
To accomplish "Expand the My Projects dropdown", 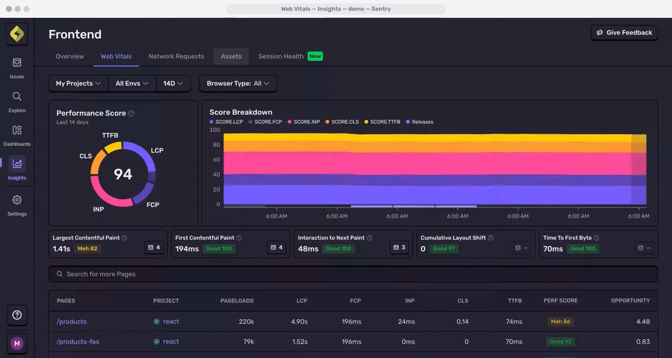I will (79, 83).
